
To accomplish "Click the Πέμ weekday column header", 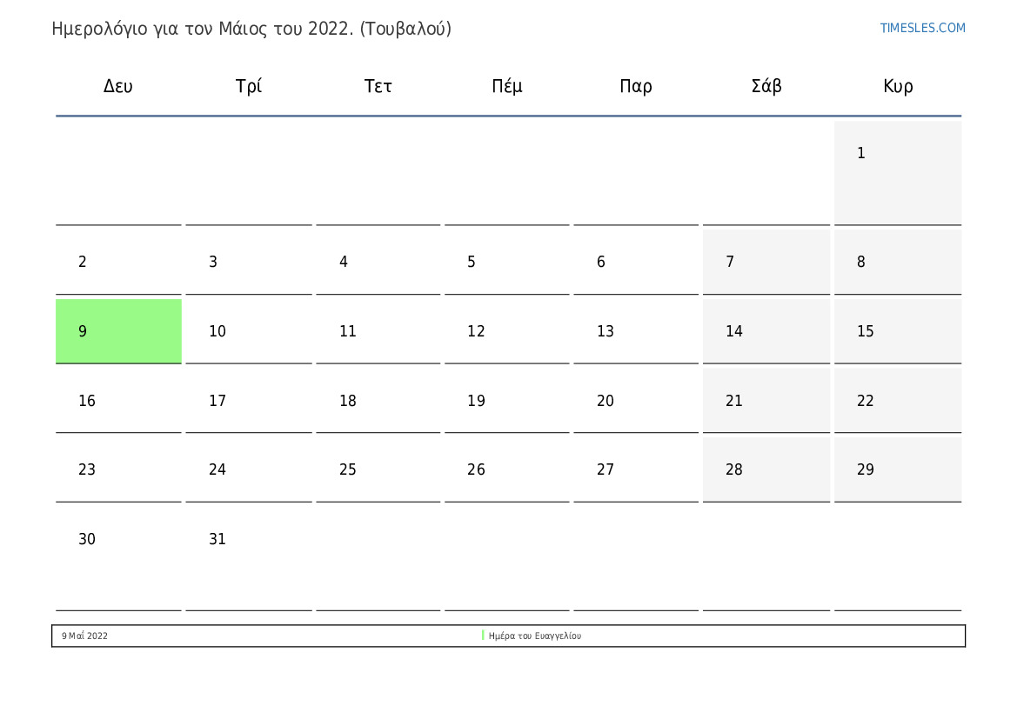I will click(x=506, y=86).
